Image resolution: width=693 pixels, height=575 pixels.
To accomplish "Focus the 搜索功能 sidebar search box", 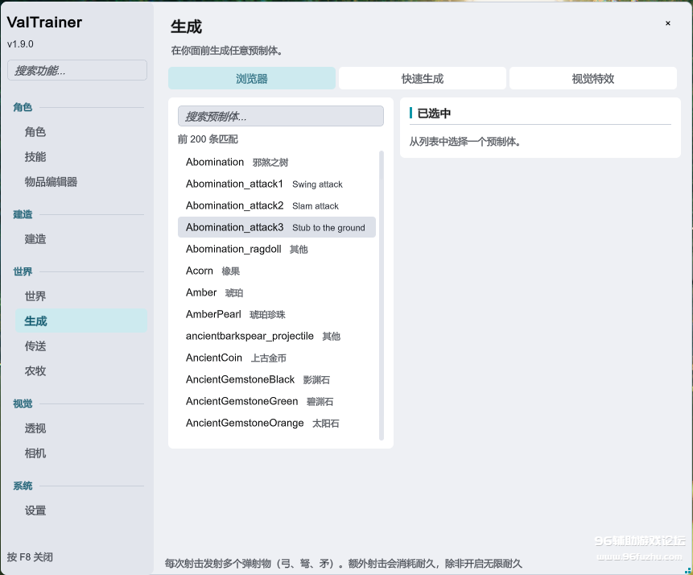I will [x=77, y=70].
